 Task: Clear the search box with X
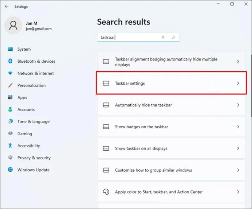(x=163, y=37)
